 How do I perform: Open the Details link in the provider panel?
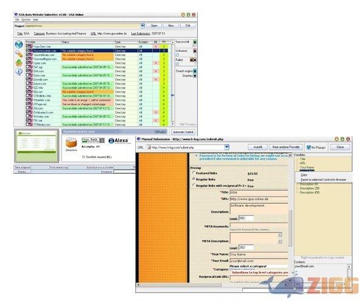(x=160, y=132)
